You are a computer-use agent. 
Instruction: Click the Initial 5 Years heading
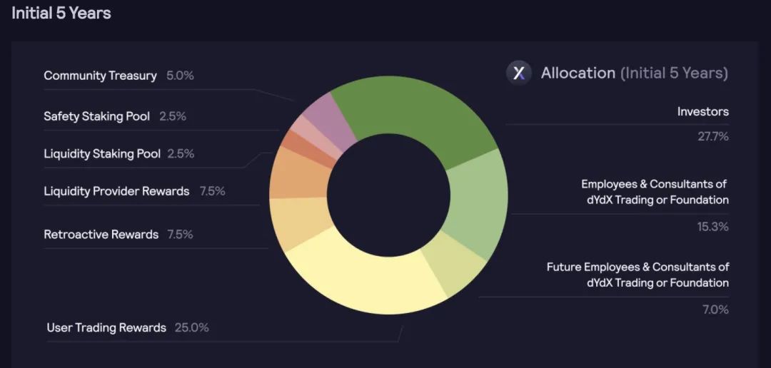(61, 14)
